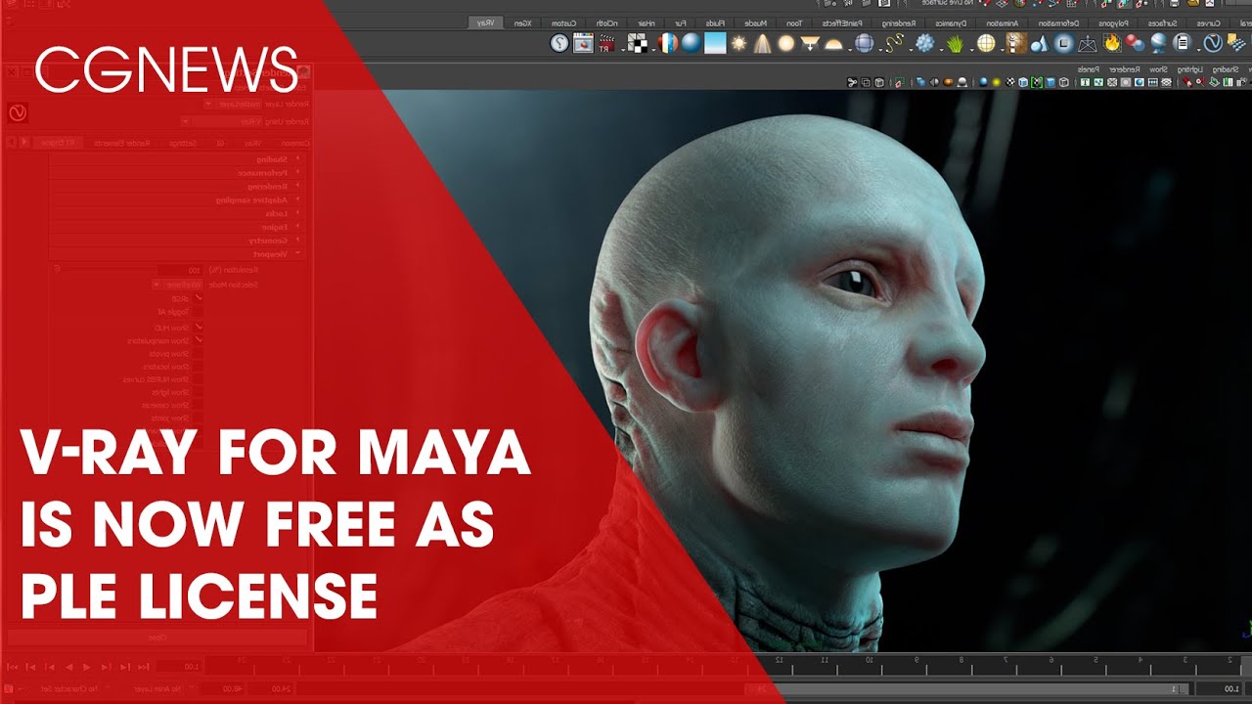Toggle the Toggle AI checkbox

point(198,311)
